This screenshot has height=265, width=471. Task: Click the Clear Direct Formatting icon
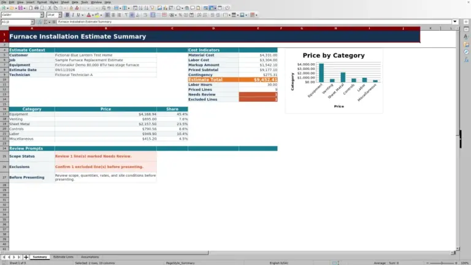(77, 8)
